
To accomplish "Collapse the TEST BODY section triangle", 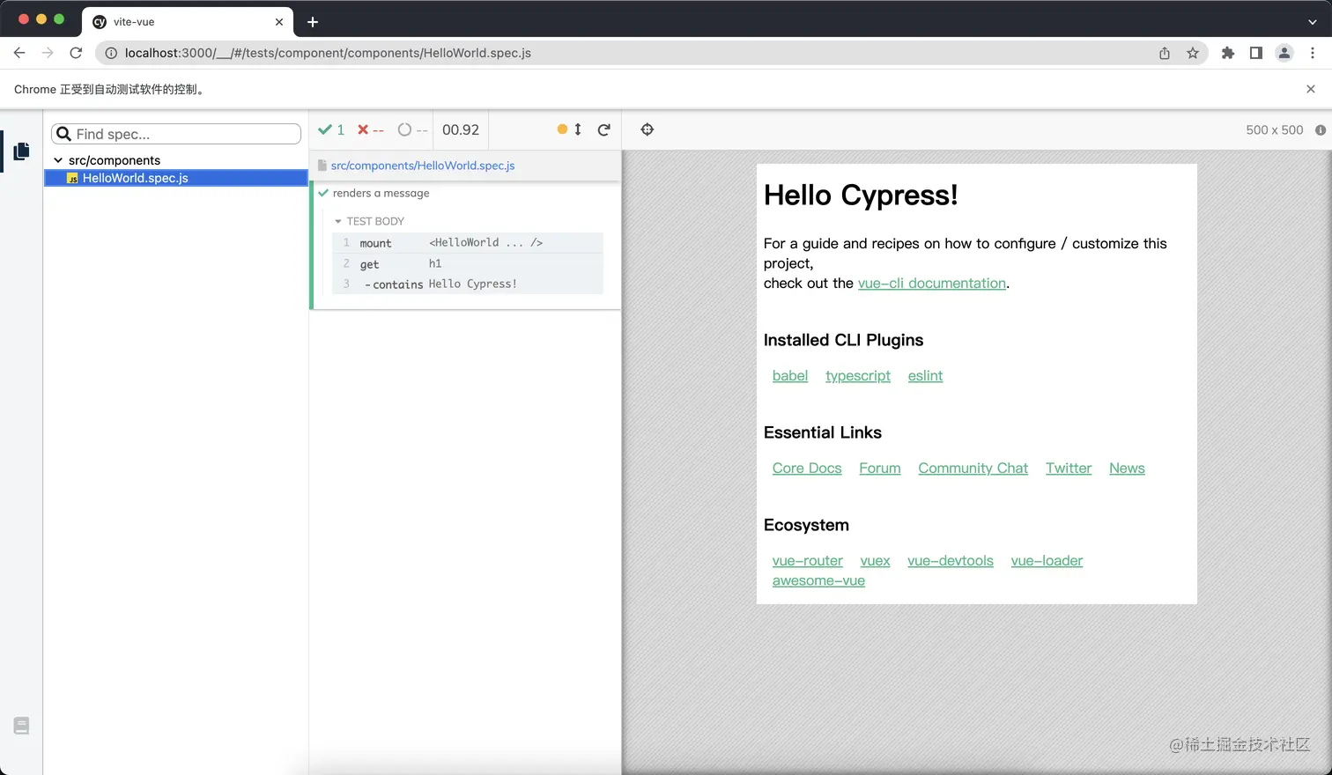I will 338,221.
